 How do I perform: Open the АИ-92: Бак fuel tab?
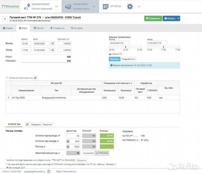click(14, 124)
